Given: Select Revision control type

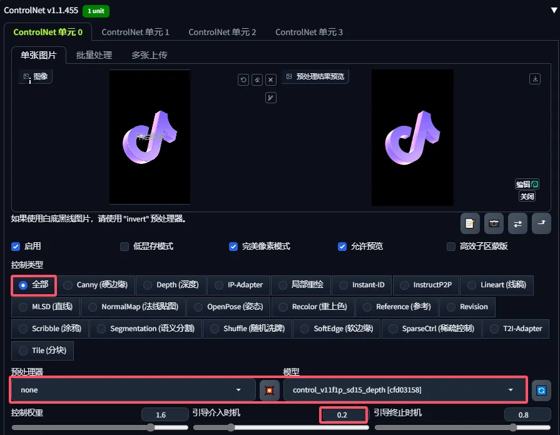Looking at the screenshot, I should (467, 307).
